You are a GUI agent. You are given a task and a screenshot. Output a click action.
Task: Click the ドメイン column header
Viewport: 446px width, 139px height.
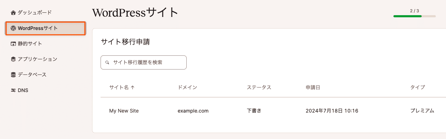click(x=187, y=87)
